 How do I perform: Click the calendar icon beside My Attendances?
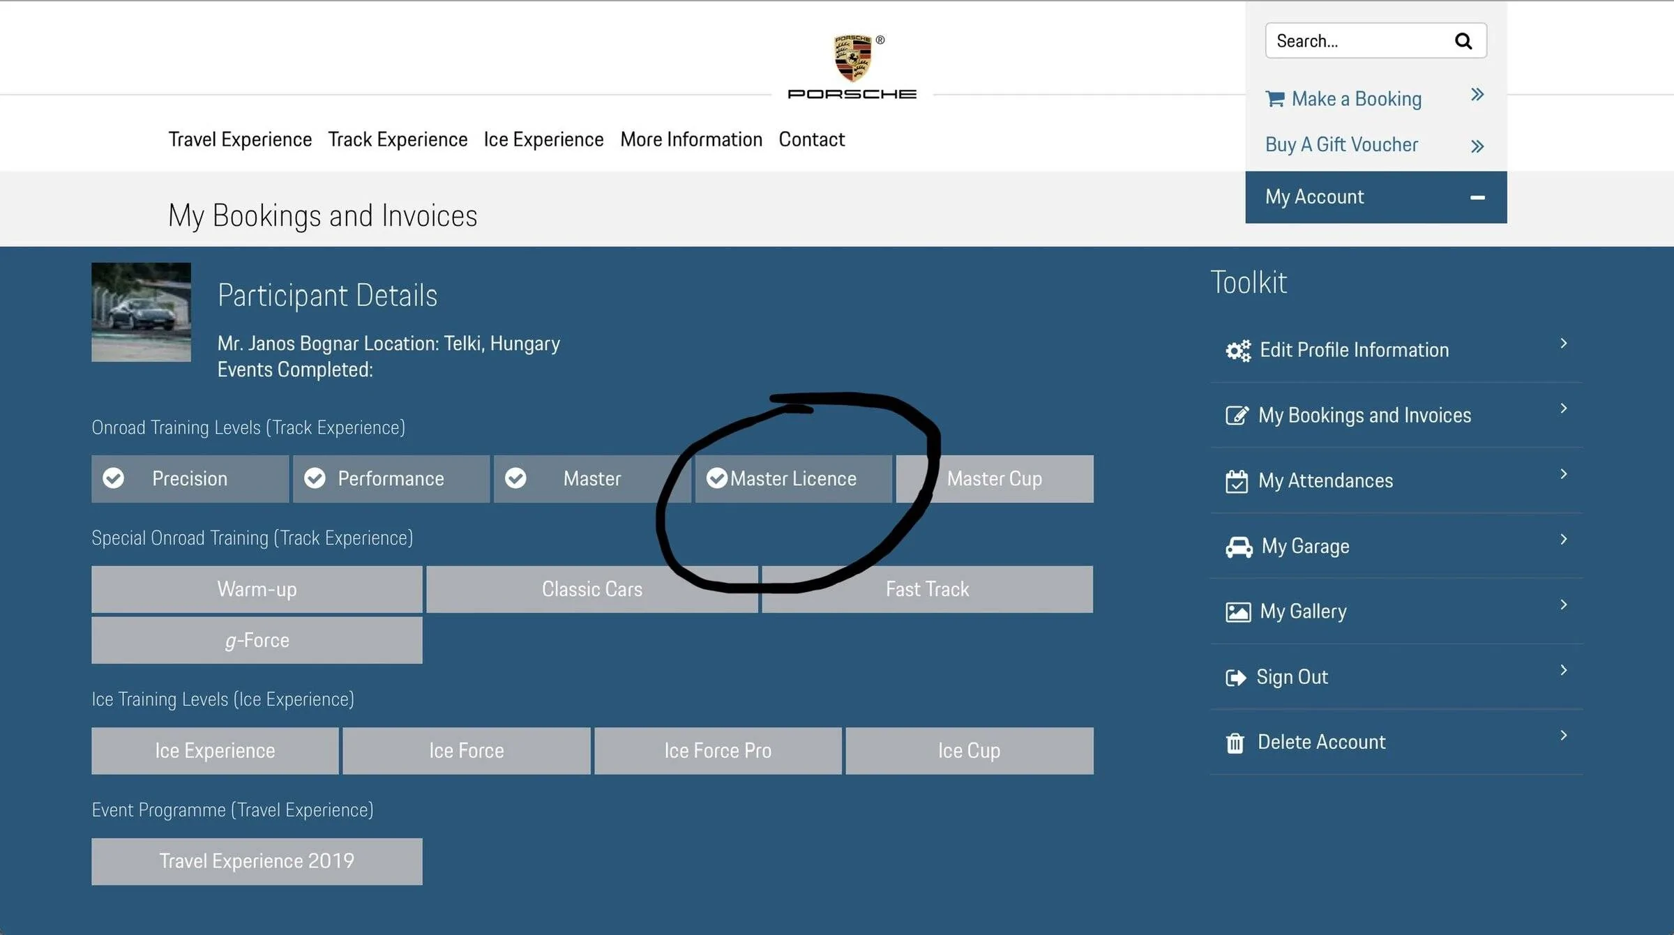(x=1237, y=481)
